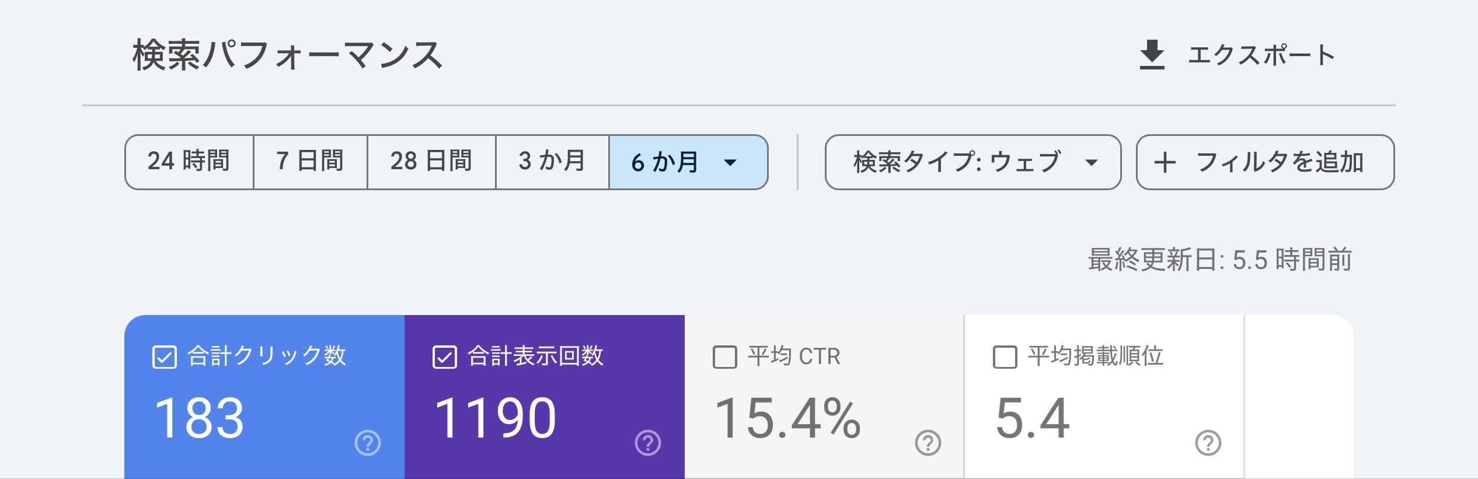Enable the 平均掲載順位 checkbox
The image size is (1478, 479).
click(x=1005, y=357)
